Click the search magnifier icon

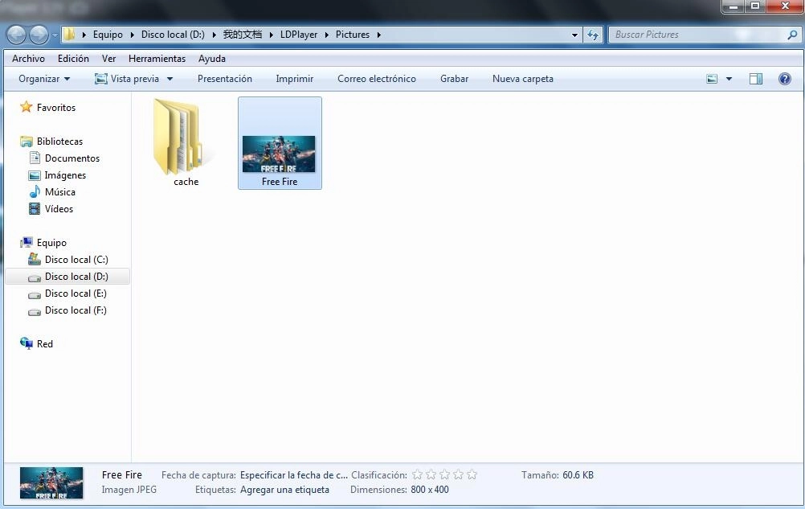(792, 35)
